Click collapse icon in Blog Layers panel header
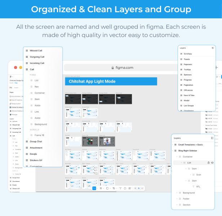The width and height of the screenshot is (222, 216). (x=212, y=138)
